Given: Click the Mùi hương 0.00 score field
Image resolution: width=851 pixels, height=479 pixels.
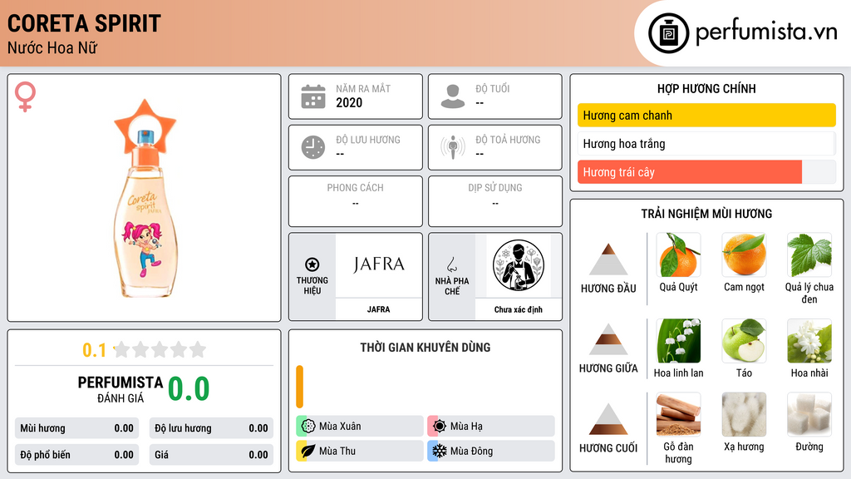Looking at the screenshot, I should click(77, 428).
